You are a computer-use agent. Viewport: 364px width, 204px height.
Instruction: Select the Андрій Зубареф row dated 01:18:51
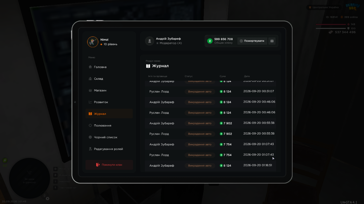[x=211, y=165]
